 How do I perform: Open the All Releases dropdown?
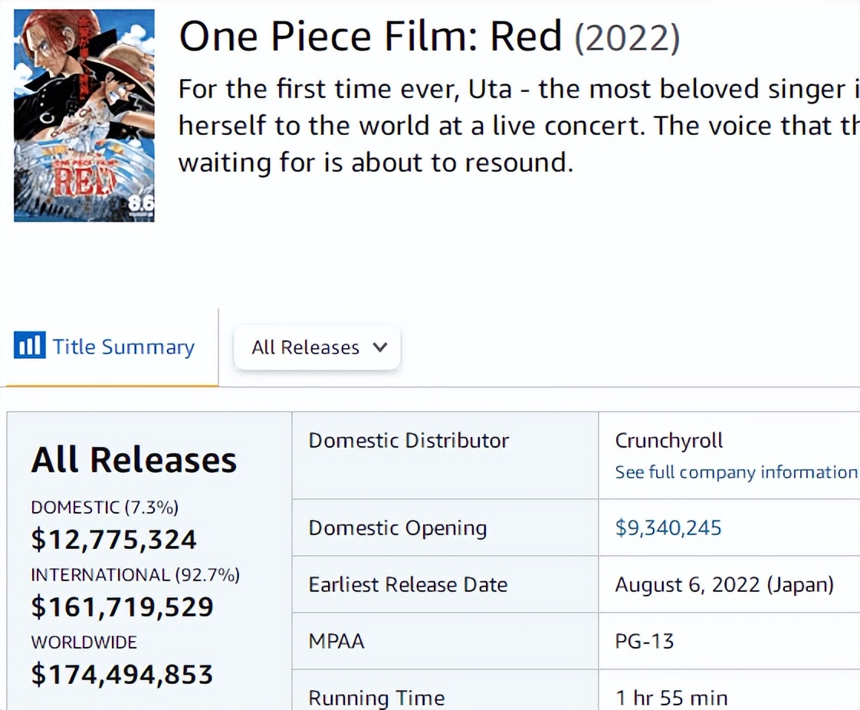tap(317, 347)
